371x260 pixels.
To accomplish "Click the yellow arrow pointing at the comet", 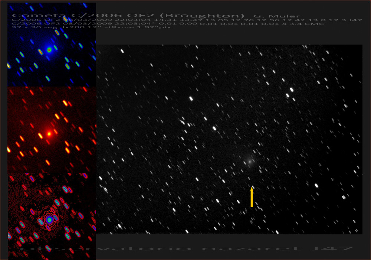I will [252, 197].
